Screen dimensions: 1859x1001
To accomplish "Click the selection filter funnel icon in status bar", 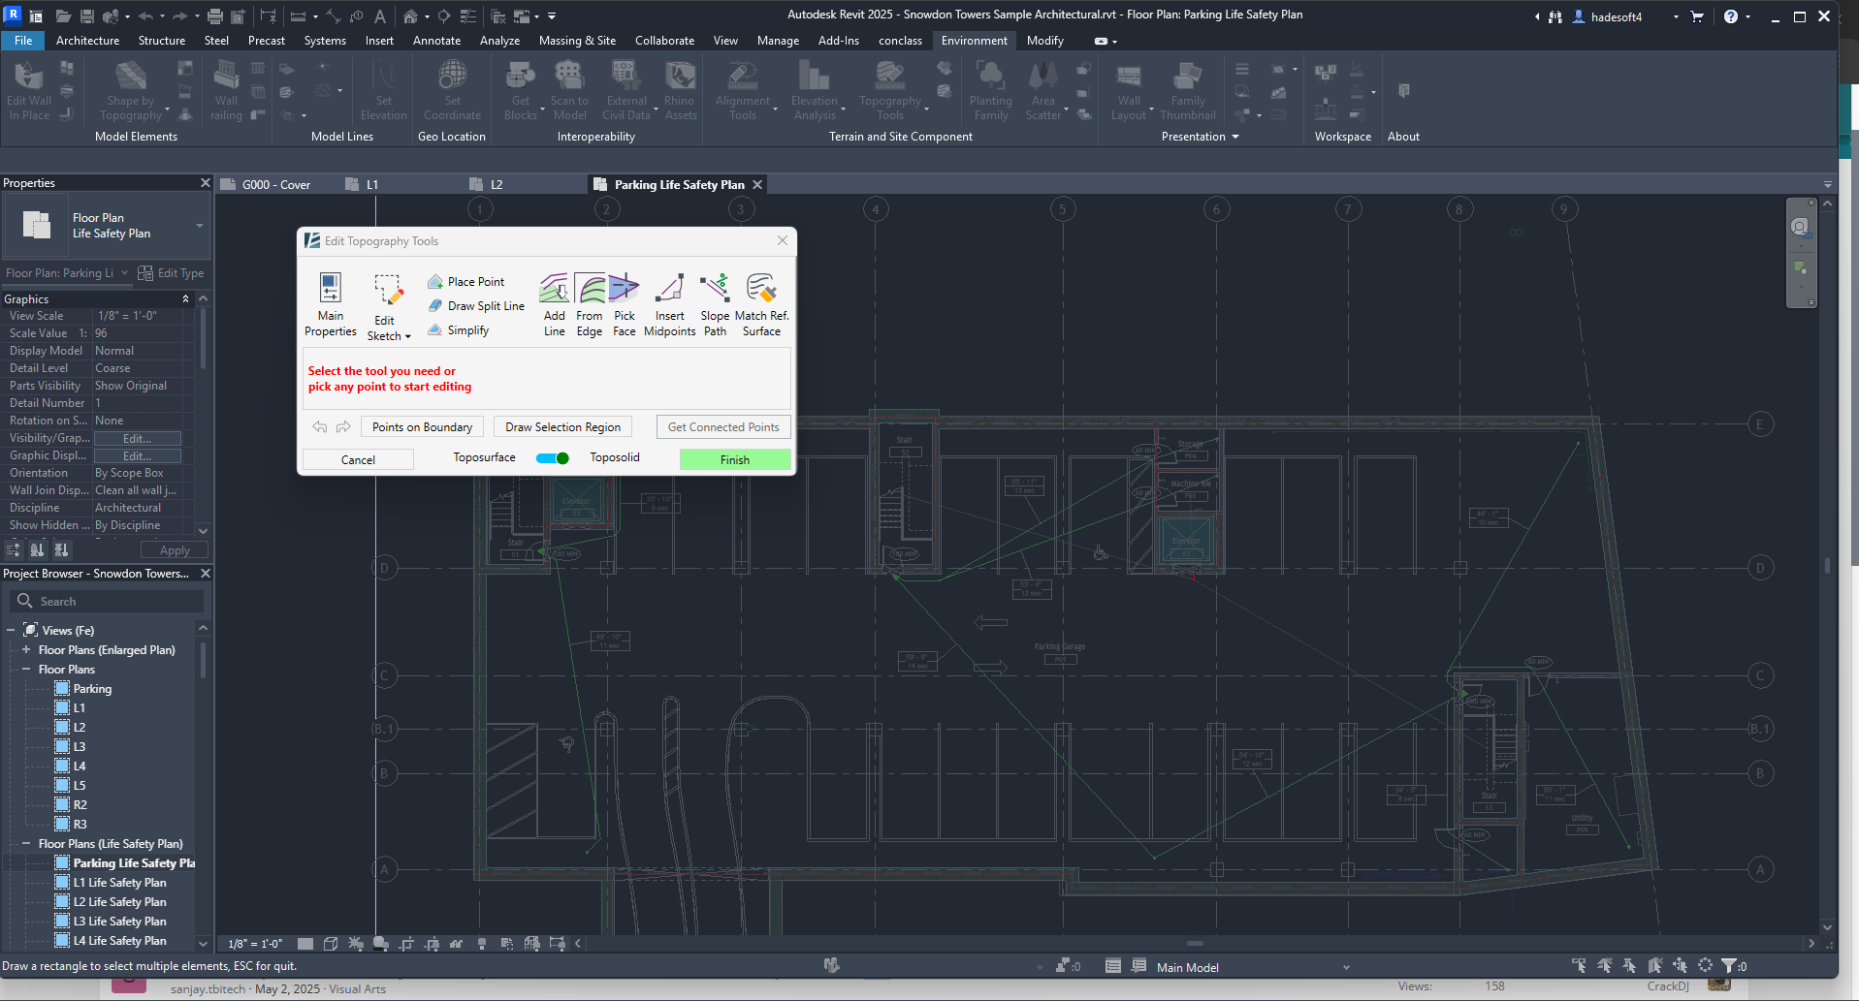I will pos(1728,966).
